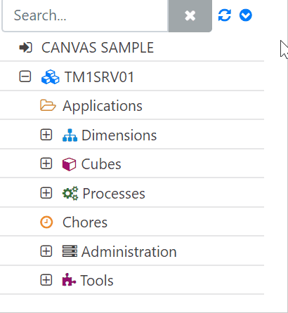Expand the Dimensions node

click(46, 135)
